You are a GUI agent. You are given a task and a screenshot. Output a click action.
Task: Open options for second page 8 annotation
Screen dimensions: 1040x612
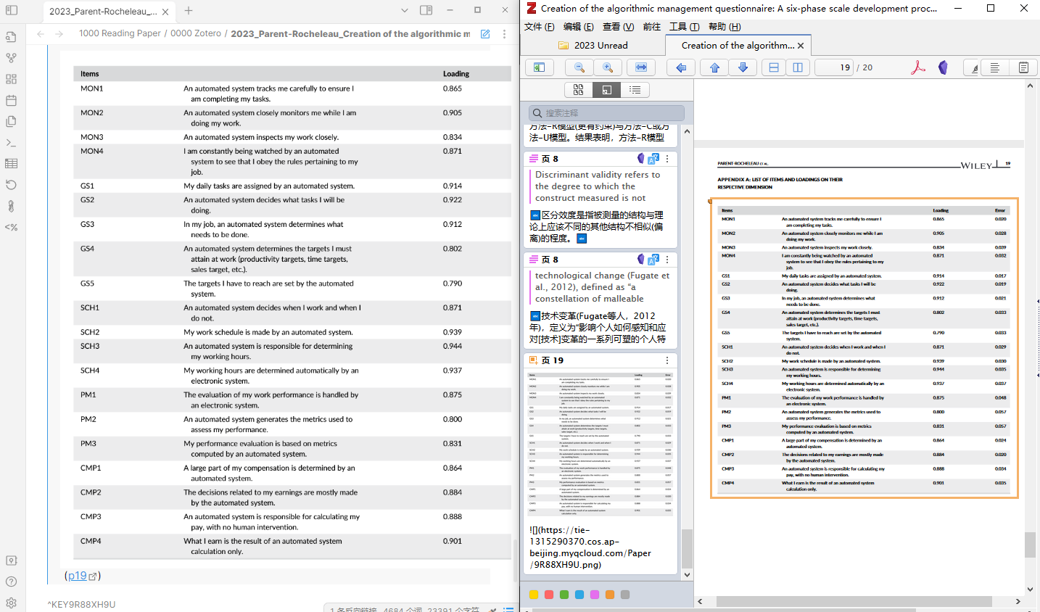coord(667,260)
